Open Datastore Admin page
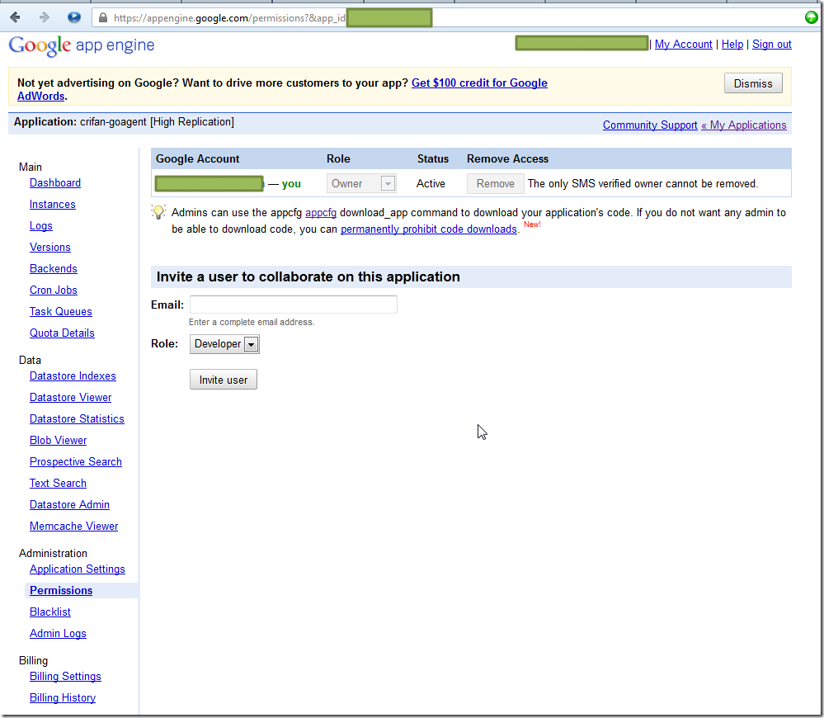Viewport: 824px width, 718px height. pos(70,504)
